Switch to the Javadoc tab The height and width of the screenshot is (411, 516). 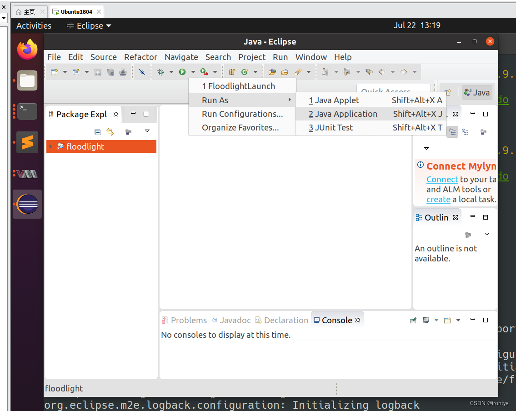[x=231, y=320]
